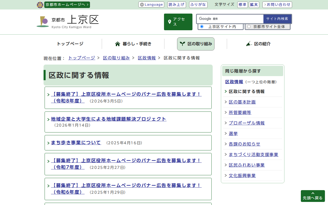Image resolution: width=328 pixels, height=205 pixels.
Task: Select the 上京区サイト内 radio button
Action: [x=202, y=27]
